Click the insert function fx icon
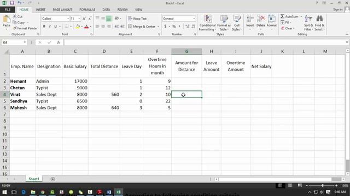The image size is (350, 196). 59,42
